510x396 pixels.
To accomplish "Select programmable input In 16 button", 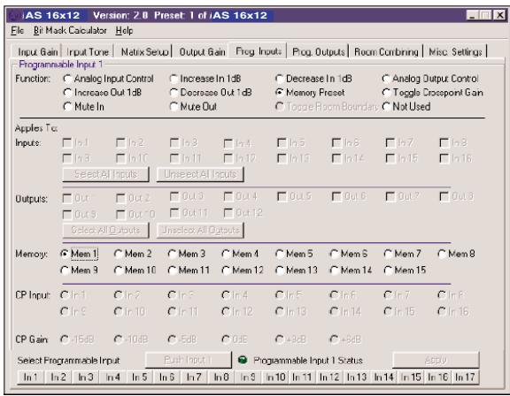I will click(438, 377).
